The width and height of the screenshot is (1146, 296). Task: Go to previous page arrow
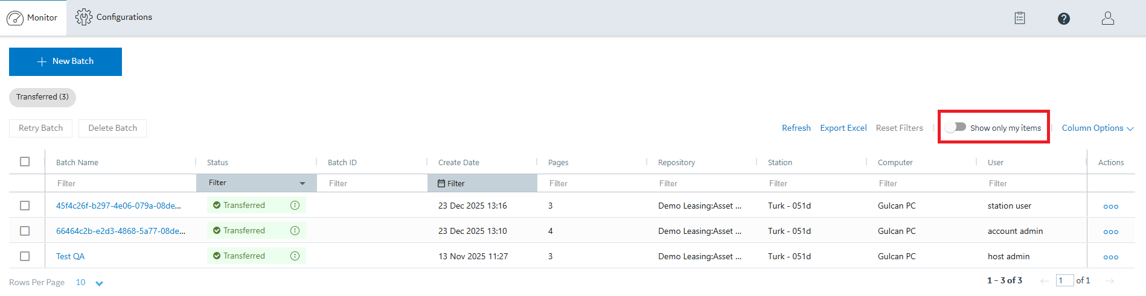(1045, 281)
